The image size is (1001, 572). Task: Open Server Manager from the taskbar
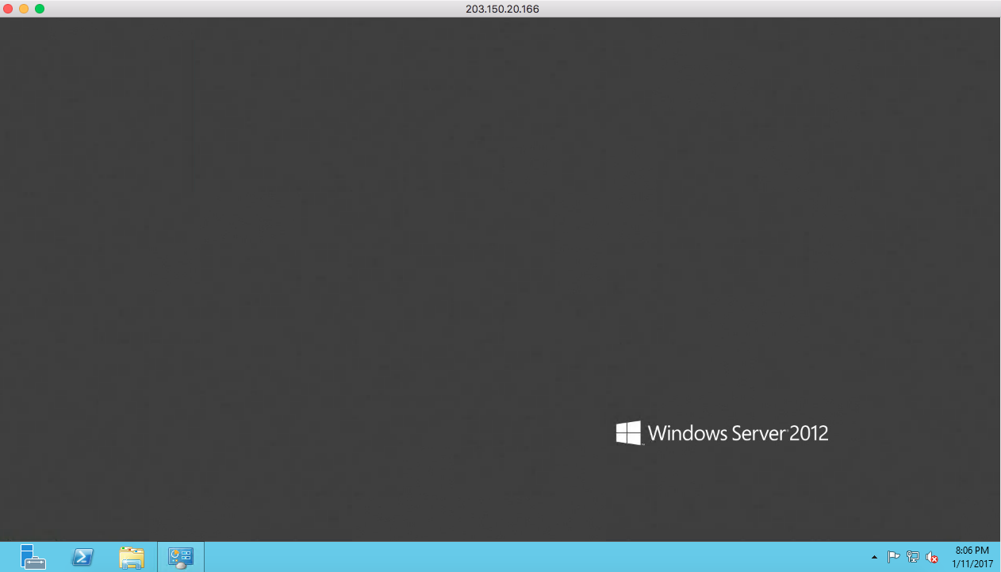coord(33,557)
